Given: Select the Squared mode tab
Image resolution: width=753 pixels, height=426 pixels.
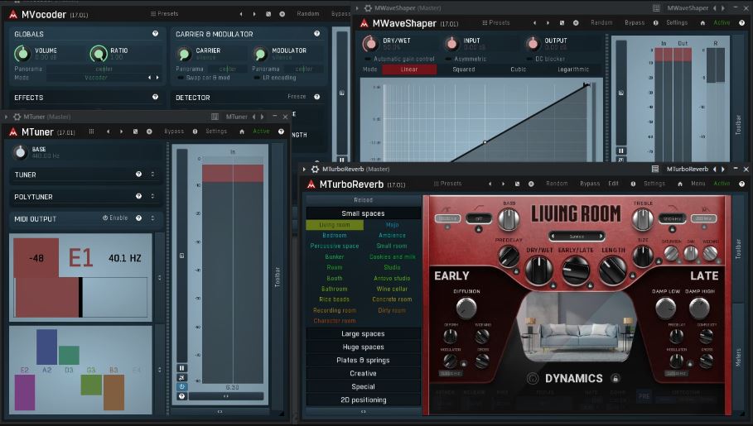Looking at the screenshot, I should [x=463, y=69].
